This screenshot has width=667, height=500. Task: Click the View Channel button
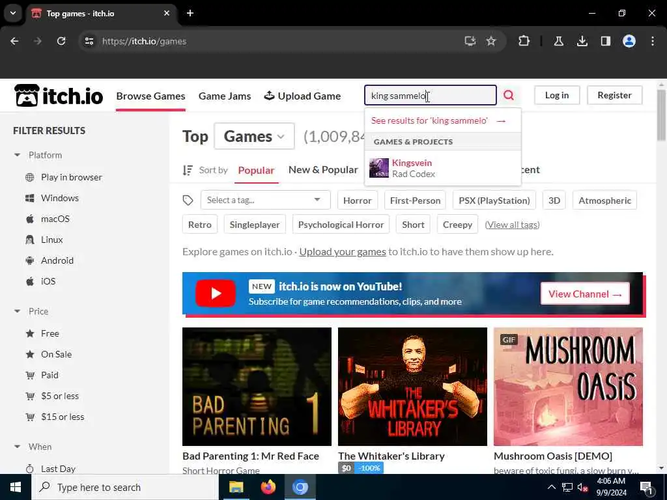(585, 294)
